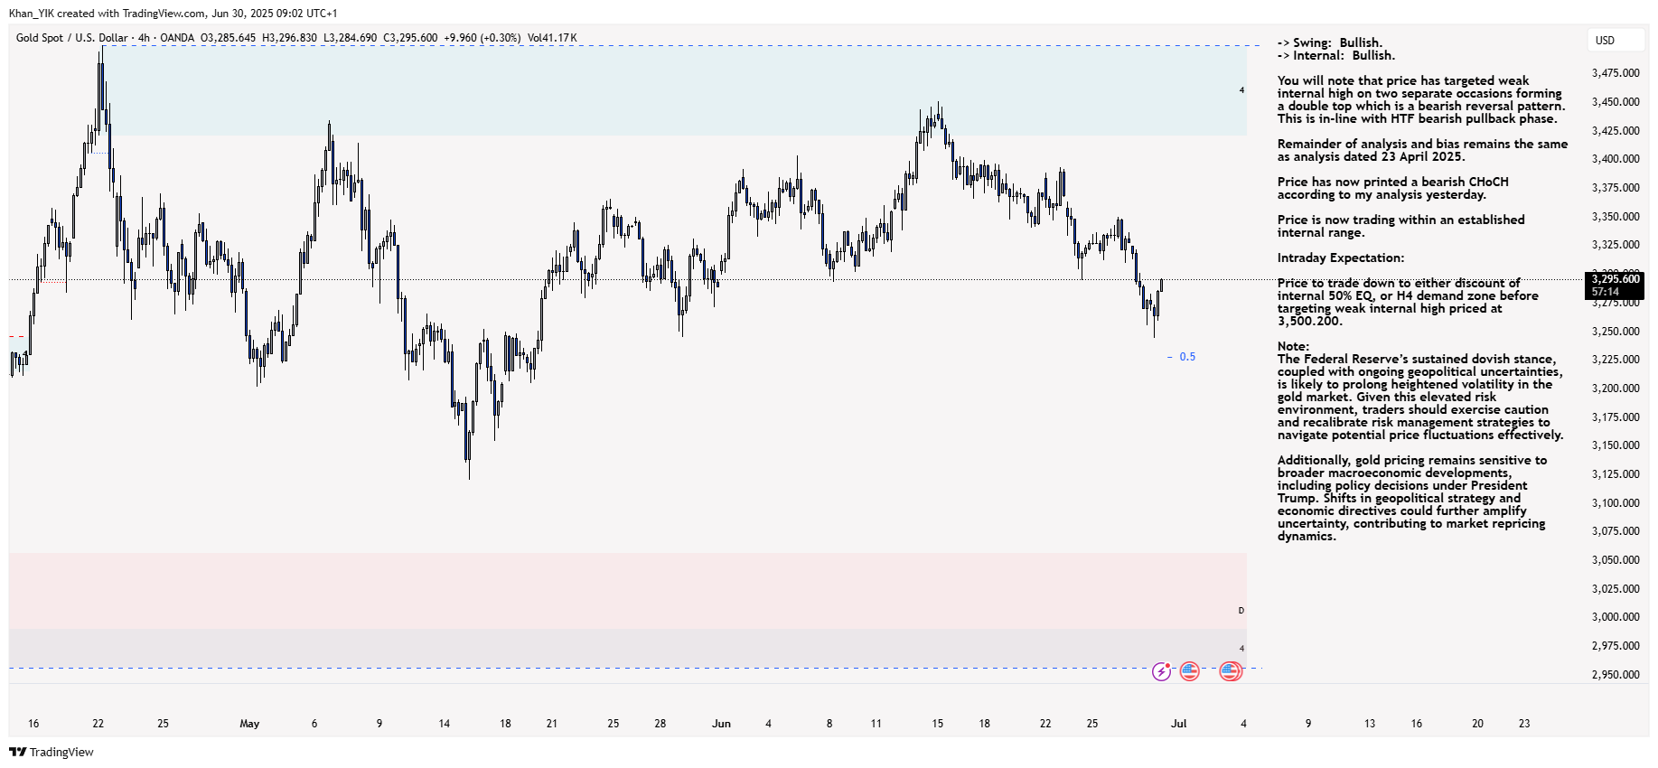Click the 11 date label on time axis
Image resolution: width=1658 pixels, height=768 pixels.
pyautogui.click(x=876, y=723)
